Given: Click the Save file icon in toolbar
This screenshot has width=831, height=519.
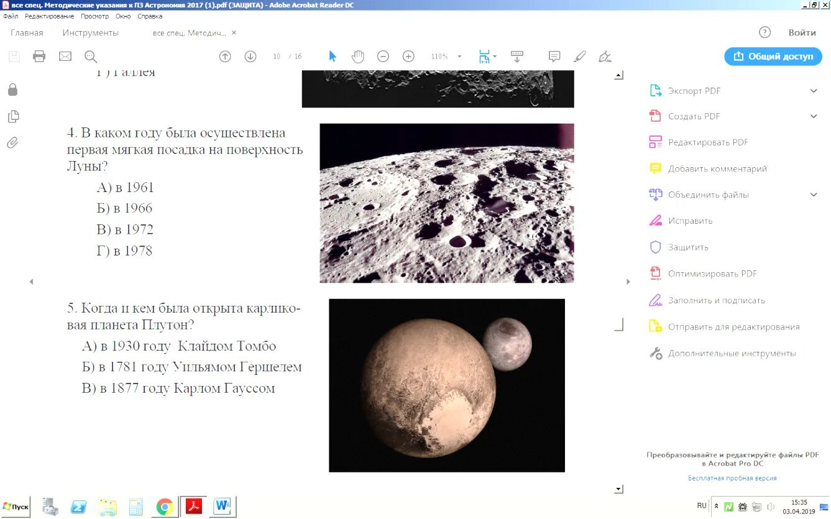Looking at the screenshot, I should coord(14,57).
